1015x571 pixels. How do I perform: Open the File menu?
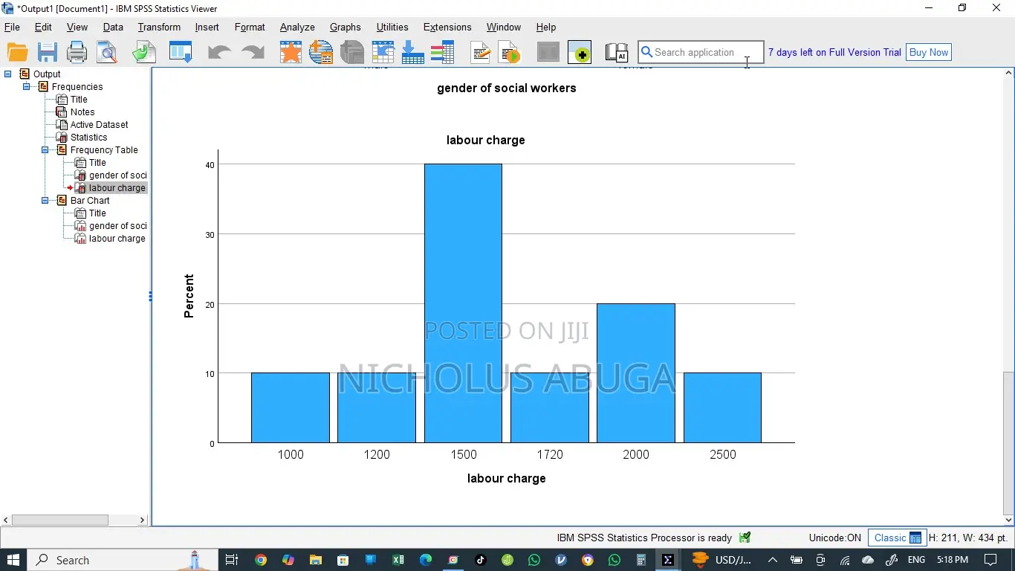click(12, 27)
